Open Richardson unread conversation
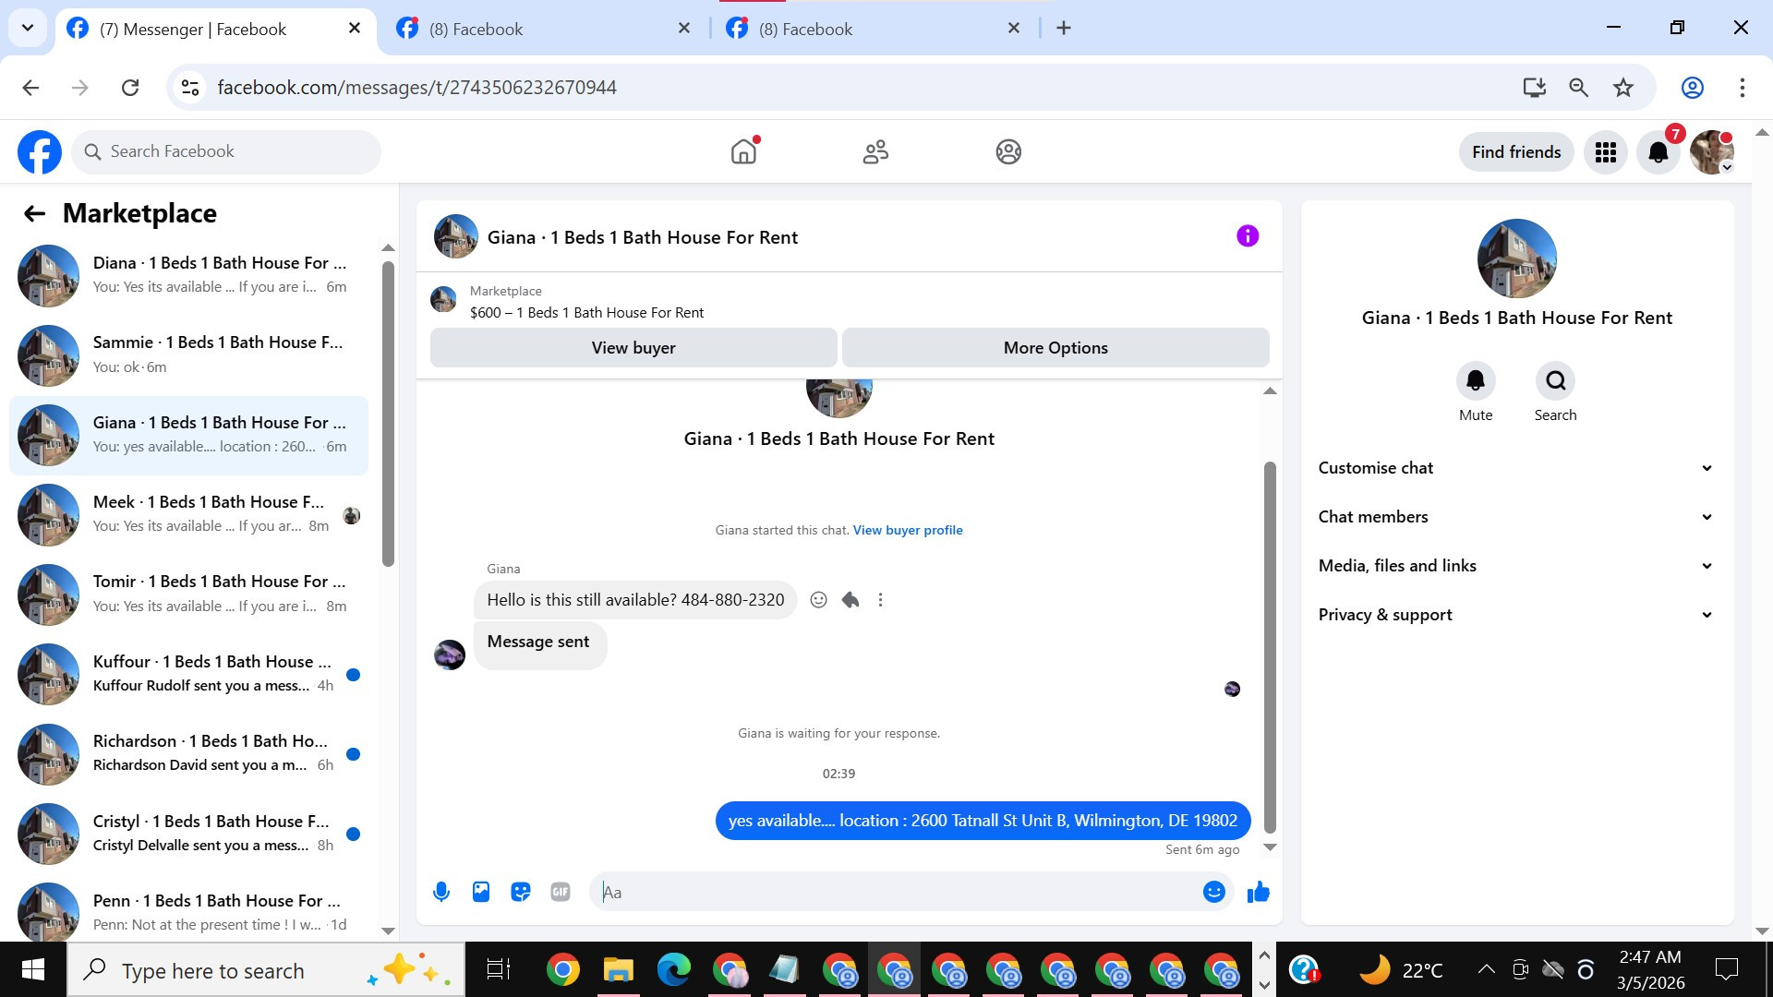 pyautogui.click(x=188, y=754)
